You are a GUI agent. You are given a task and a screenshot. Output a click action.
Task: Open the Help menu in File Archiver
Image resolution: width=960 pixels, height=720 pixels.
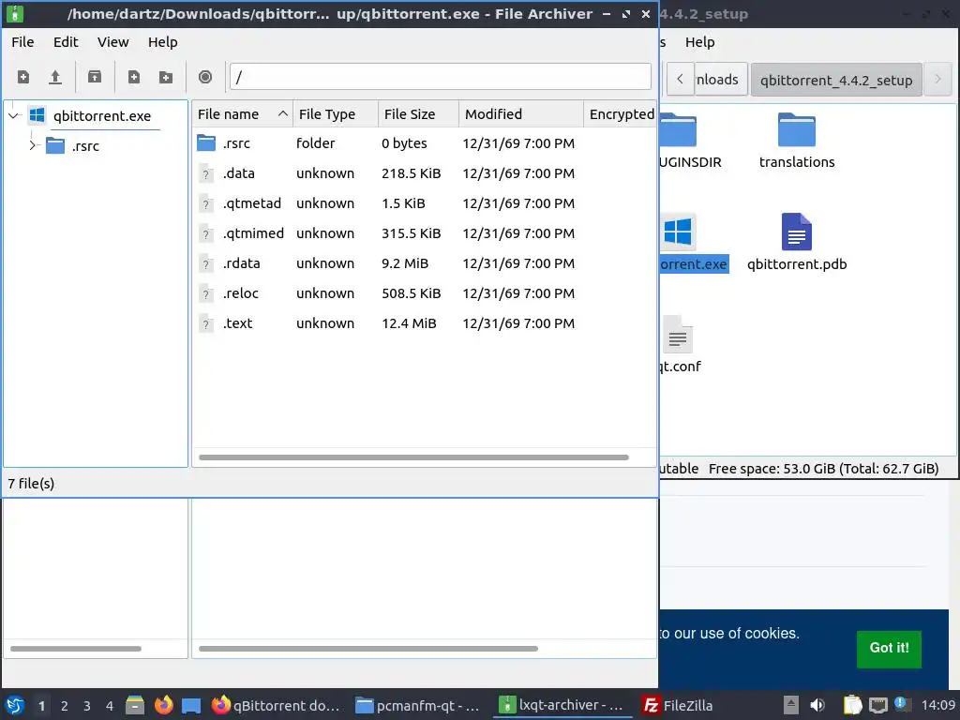[x=163, y=42]
